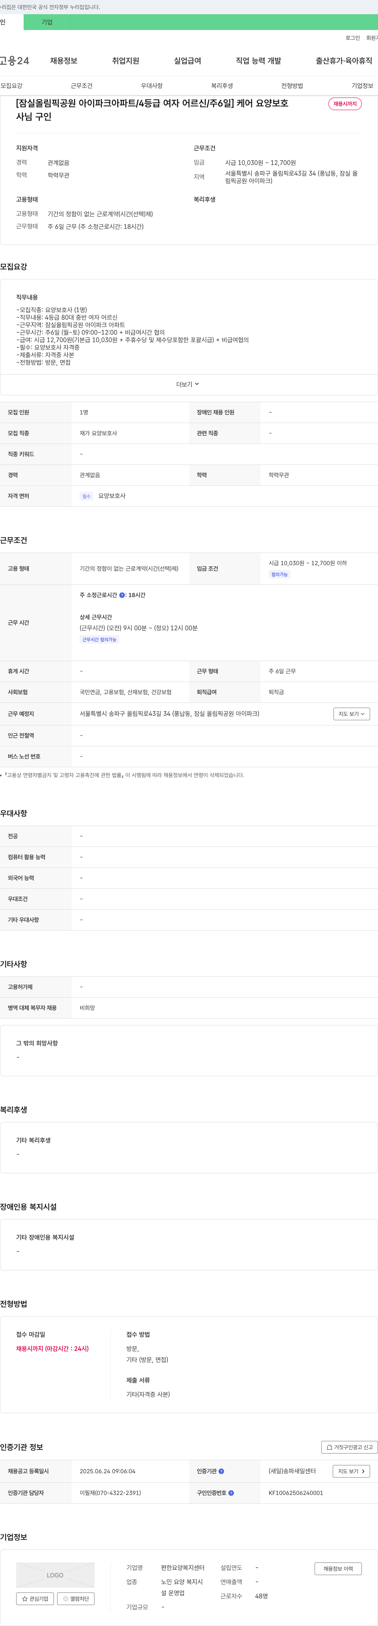Image resolution: width=378 pixels, height=1626 pixels.
Task: Click the 고용24 site logo
Action: 15,61
